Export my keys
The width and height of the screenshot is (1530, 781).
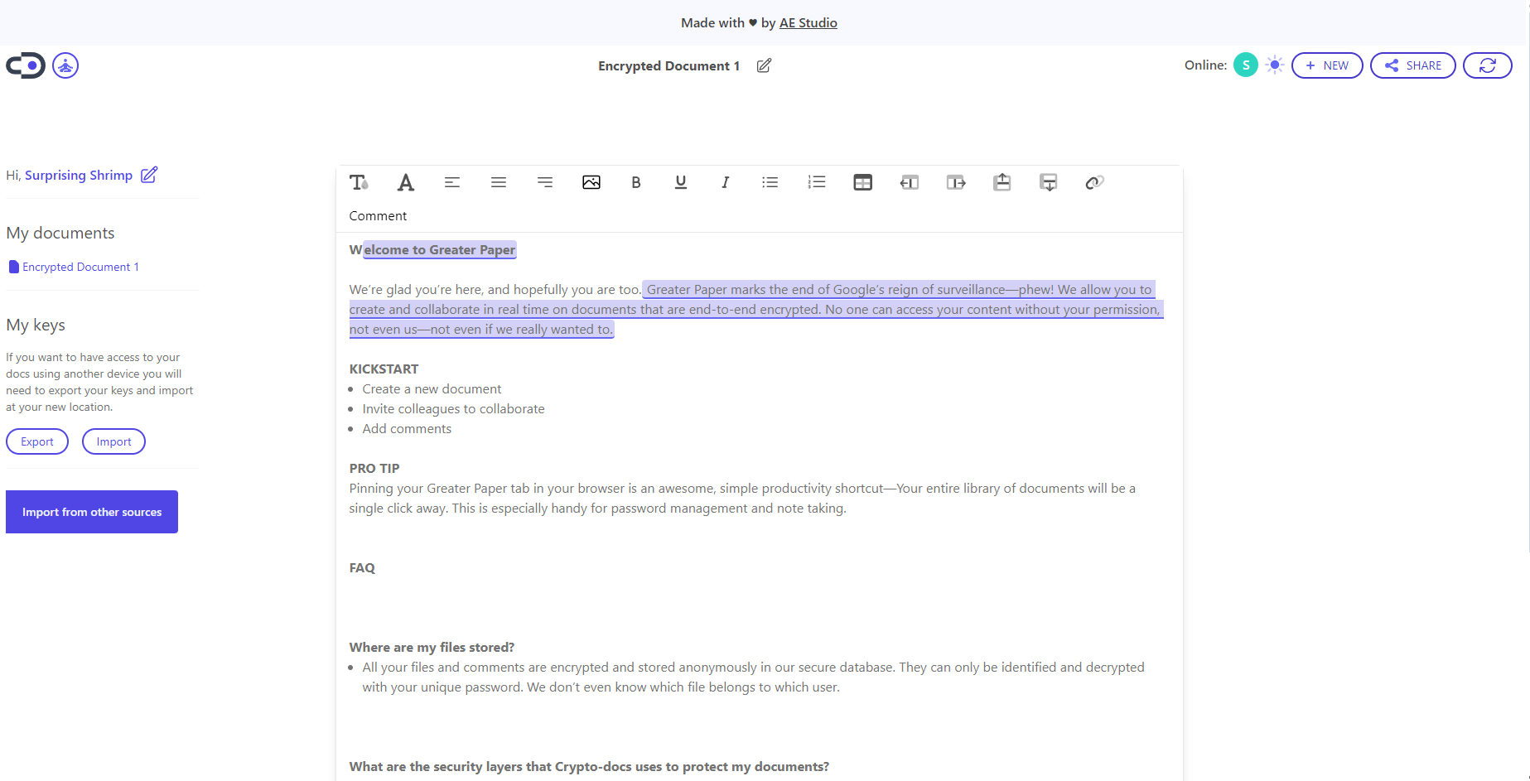pyautogui.click(x=37, y=441)
